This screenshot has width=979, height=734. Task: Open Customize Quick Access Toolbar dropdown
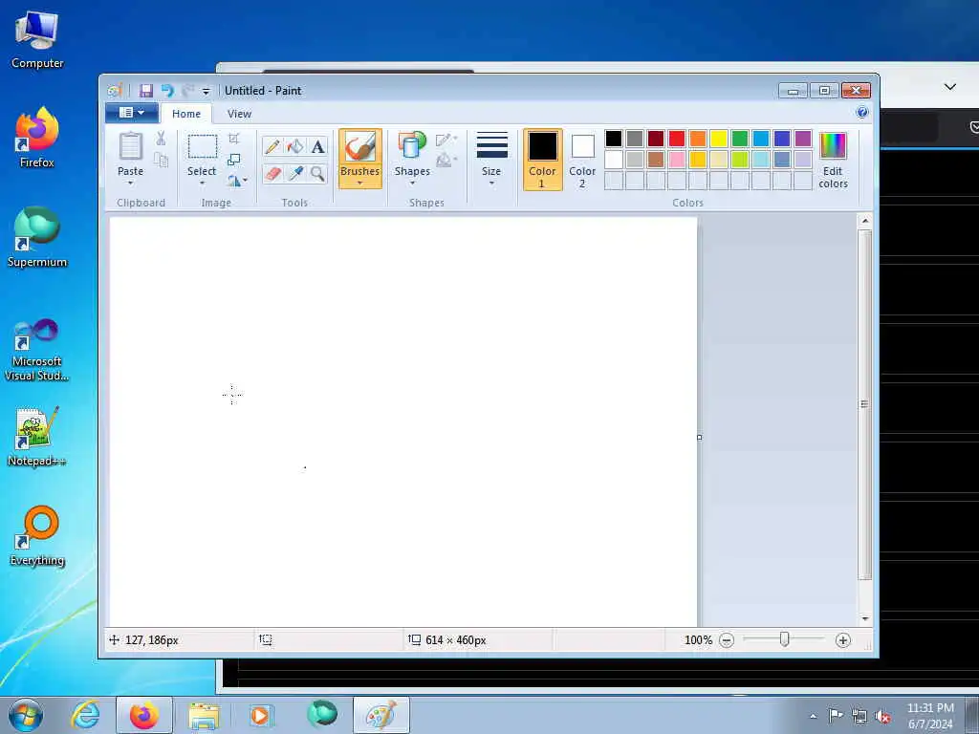tap(207, 91)
